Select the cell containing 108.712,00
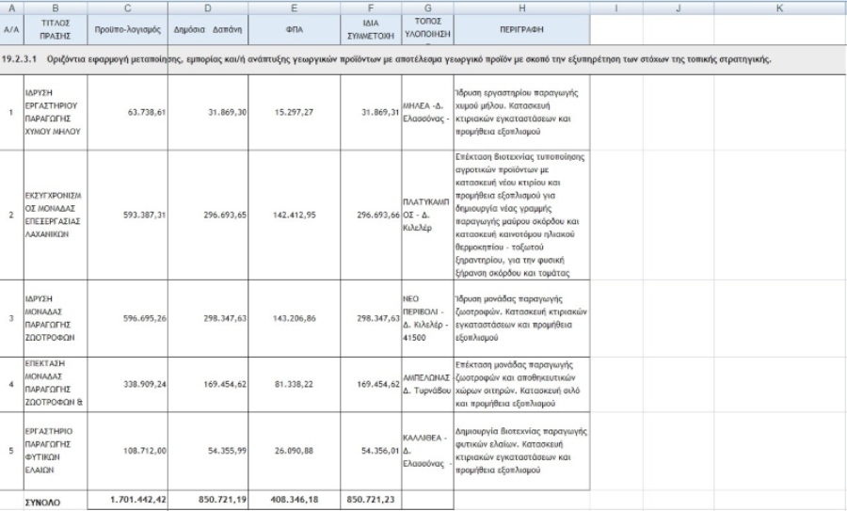Screen dimensions: 847x511 127,452
